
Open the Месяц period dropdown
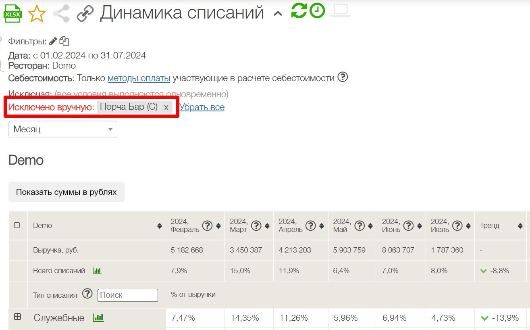(x=62, y=129)
